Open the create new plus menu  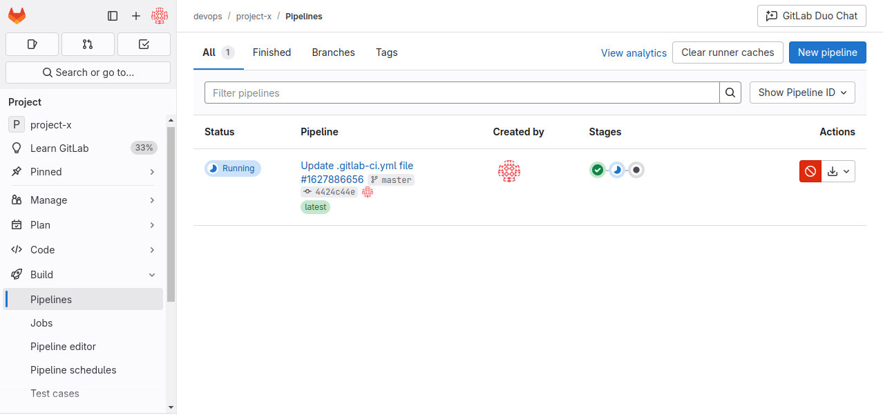click(136, 16)
